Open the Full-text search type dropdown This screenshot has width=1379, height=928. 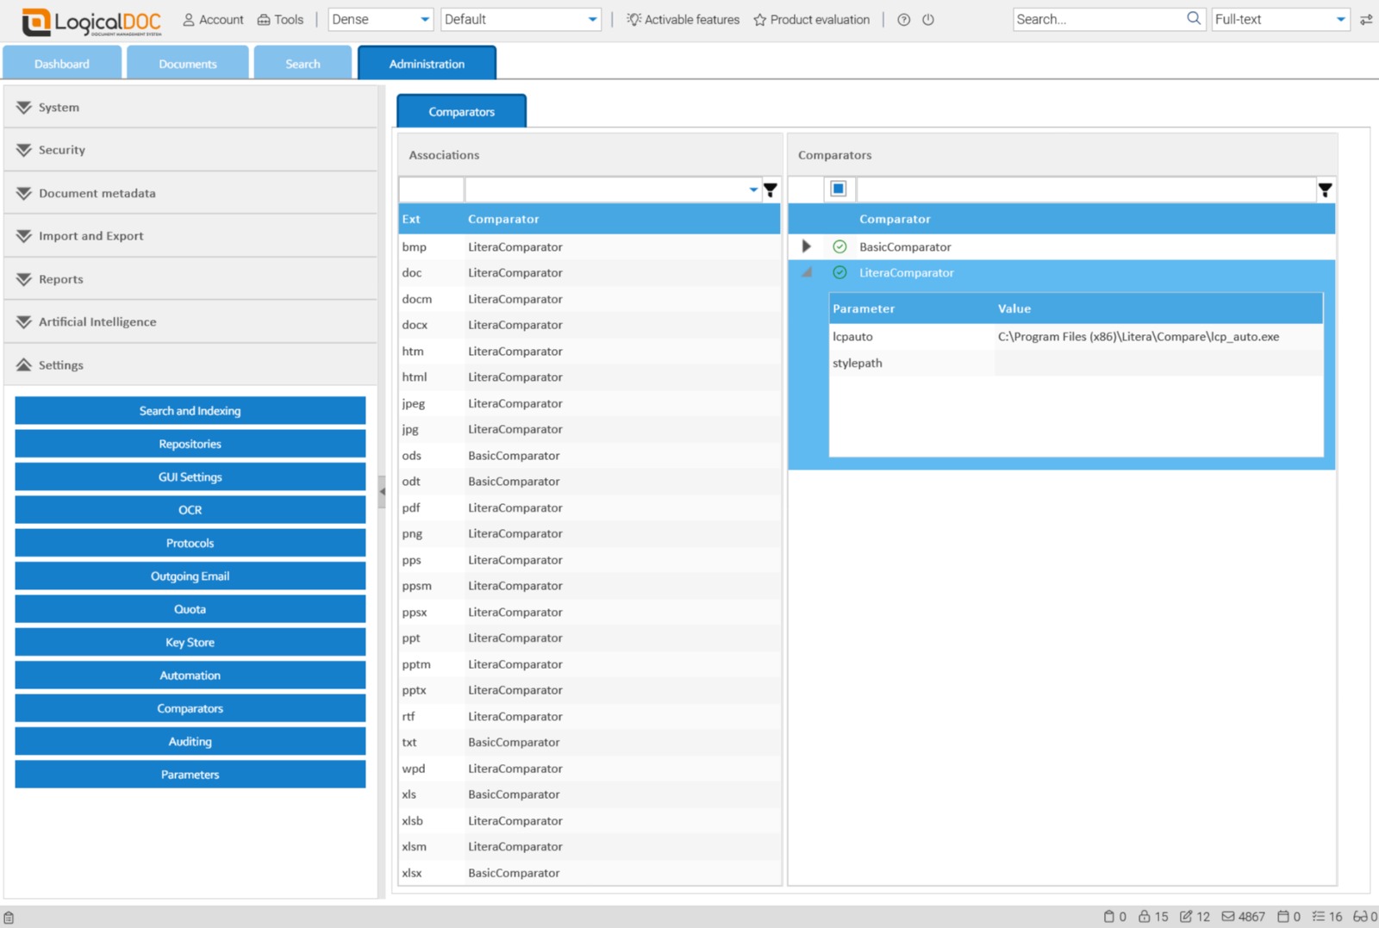point(1280,20)
